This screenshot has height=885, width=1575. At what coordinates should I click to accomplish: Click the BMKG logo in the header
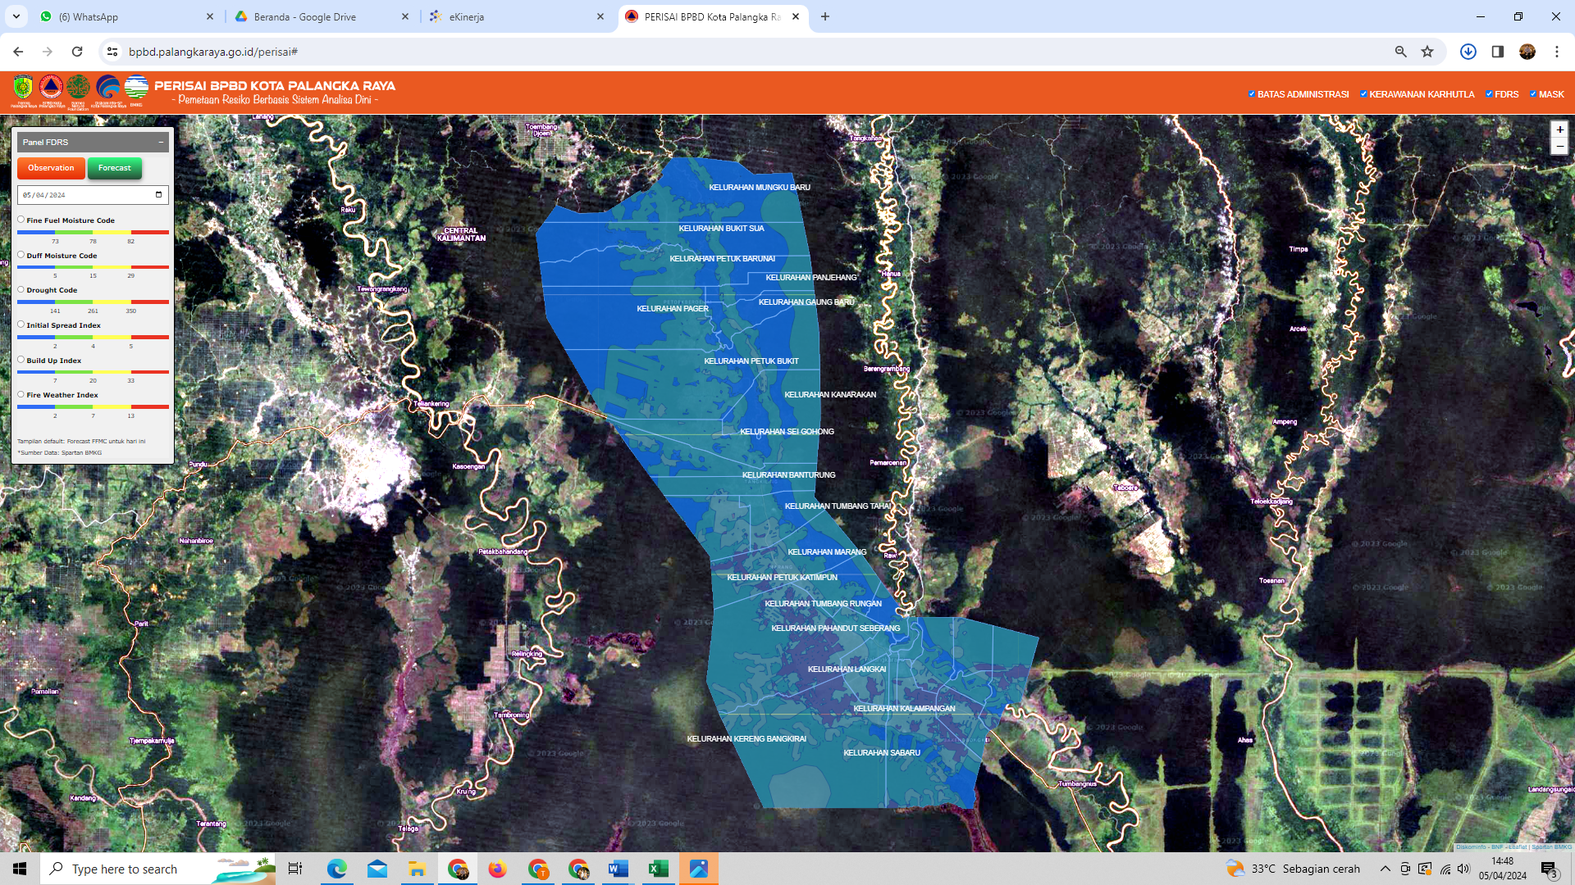(x=136, y=88)
